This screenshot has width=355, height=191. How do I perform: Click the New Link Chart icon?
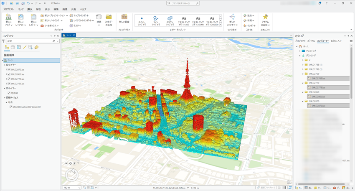point(232,17)
